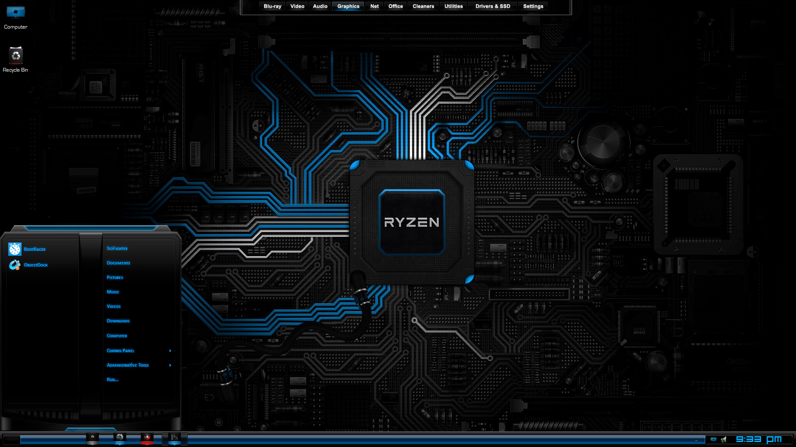Open the Graphics tab on the top dock
Viewport: 796px width, 447px height.
[x=348, y=6]
